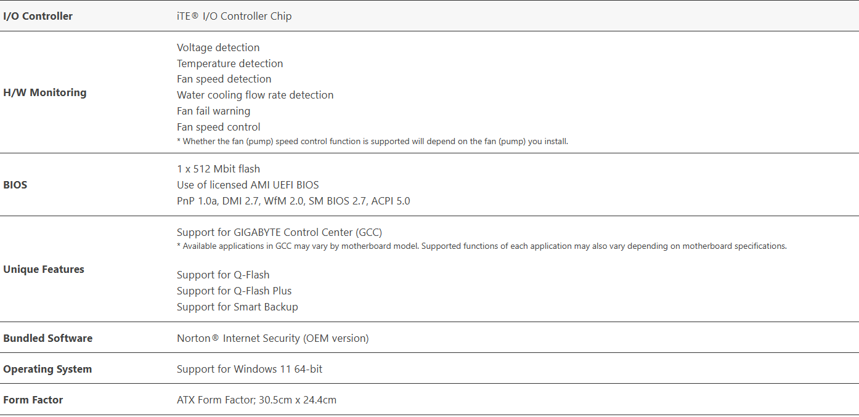Click the Fan fail warning line
859x417 pixels.
click(213, 111)
